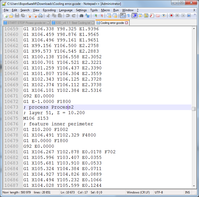Click the Cut scissors icon

point(48,16)
